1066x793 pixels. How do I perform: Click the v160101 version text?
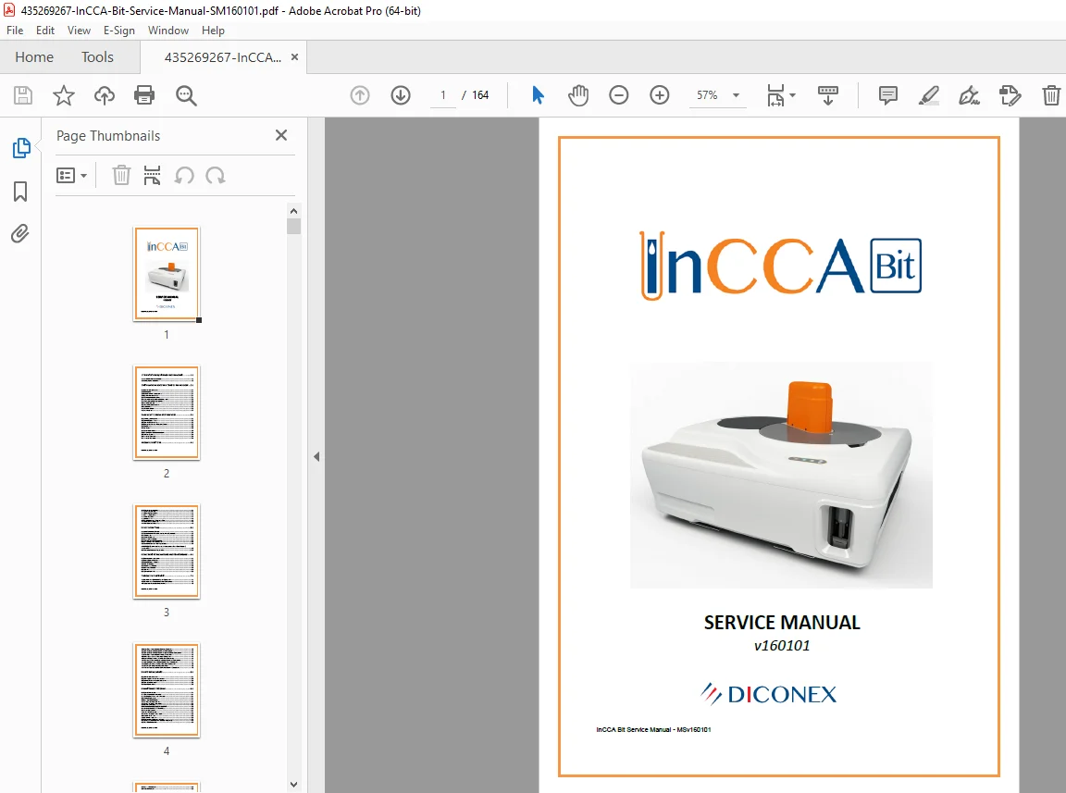(x=782, y=646)
